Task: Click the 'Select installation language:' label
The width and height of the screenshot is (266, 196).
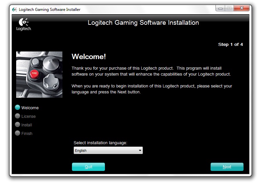Action: tap(100, 143)
